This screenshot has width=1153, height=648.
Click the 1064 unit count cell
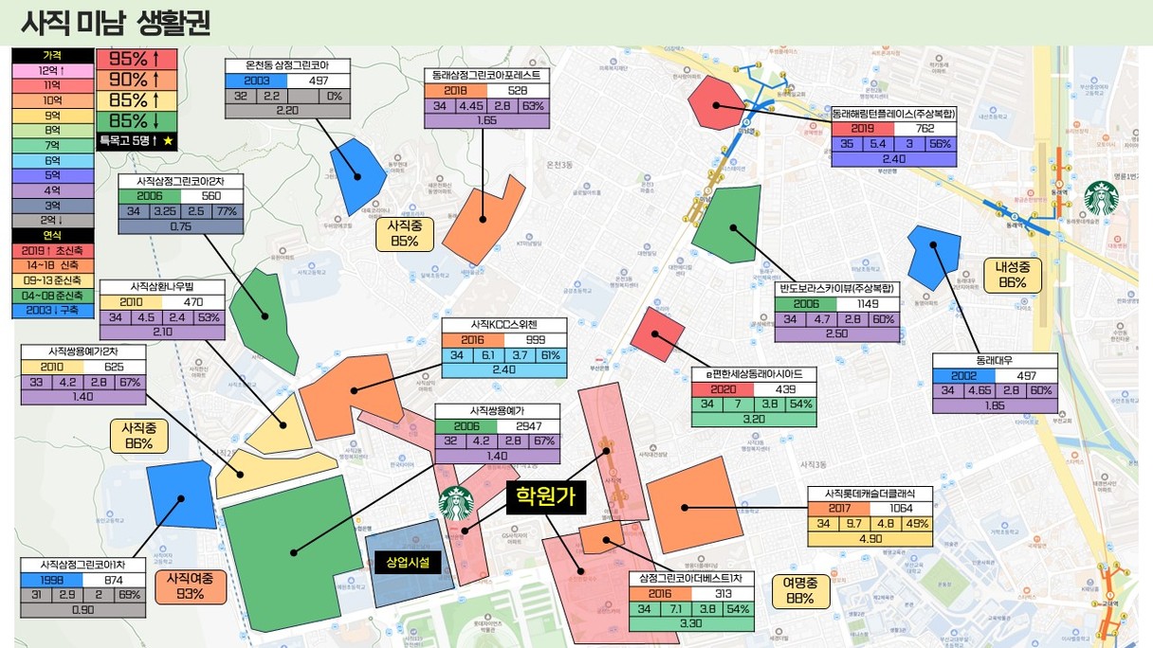coord(904,509)
